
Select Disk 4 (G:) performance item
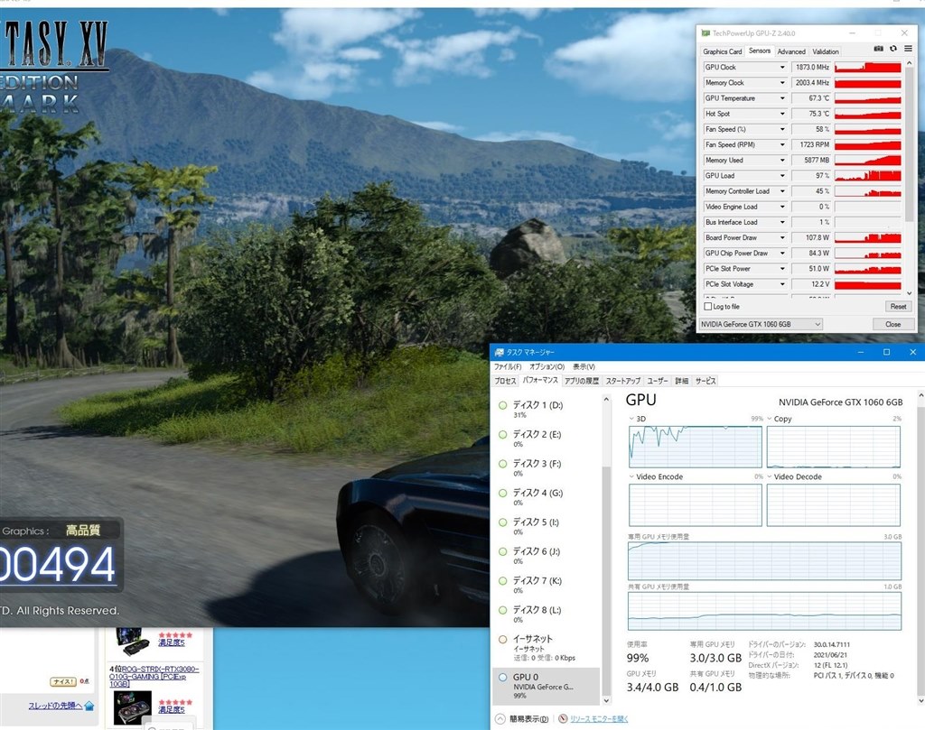(x=547, y=496)
